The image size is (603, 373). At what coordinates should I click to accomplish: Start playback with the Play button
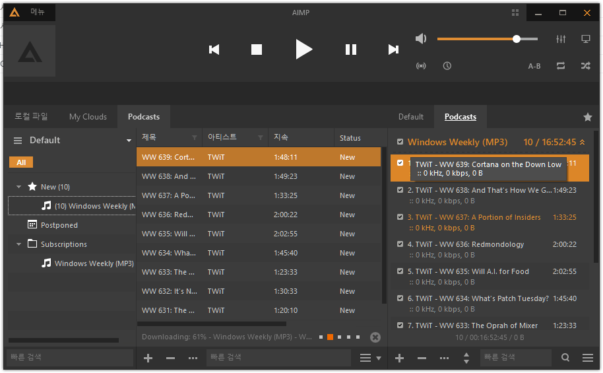[x=303, y=50]
